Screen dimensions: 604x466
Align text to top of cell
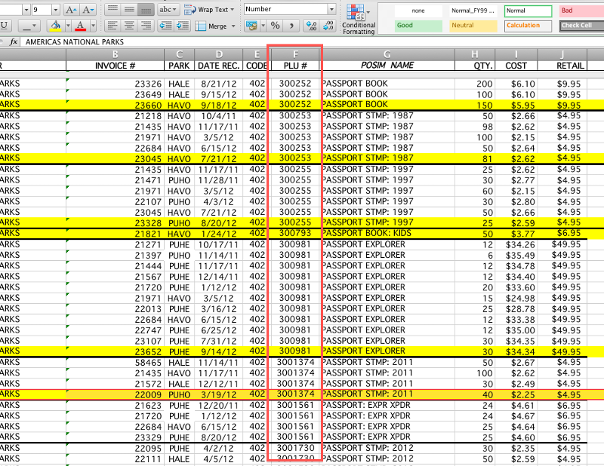112,9
